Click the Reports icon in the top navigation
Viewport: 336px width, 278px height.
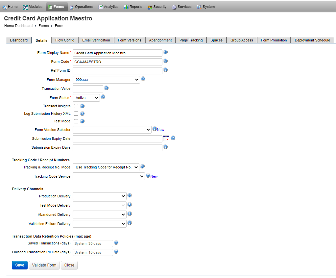coord(126,6)
